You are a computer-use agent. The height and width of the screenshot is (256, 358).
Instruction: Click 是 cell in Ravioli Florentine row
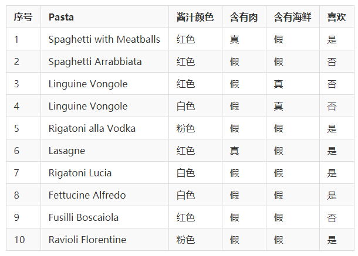(332, 240)
